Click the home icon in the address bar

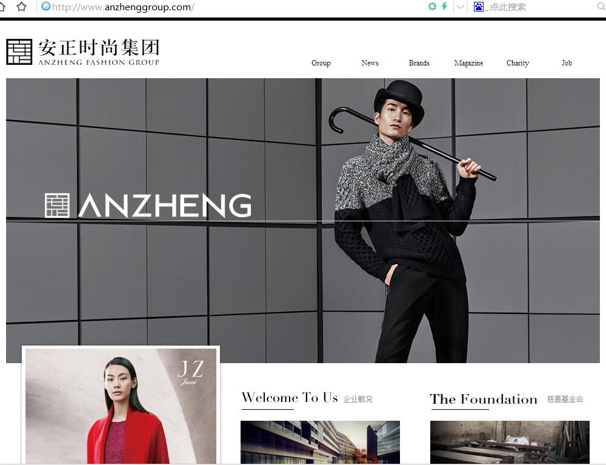click(x=2, y=7)
